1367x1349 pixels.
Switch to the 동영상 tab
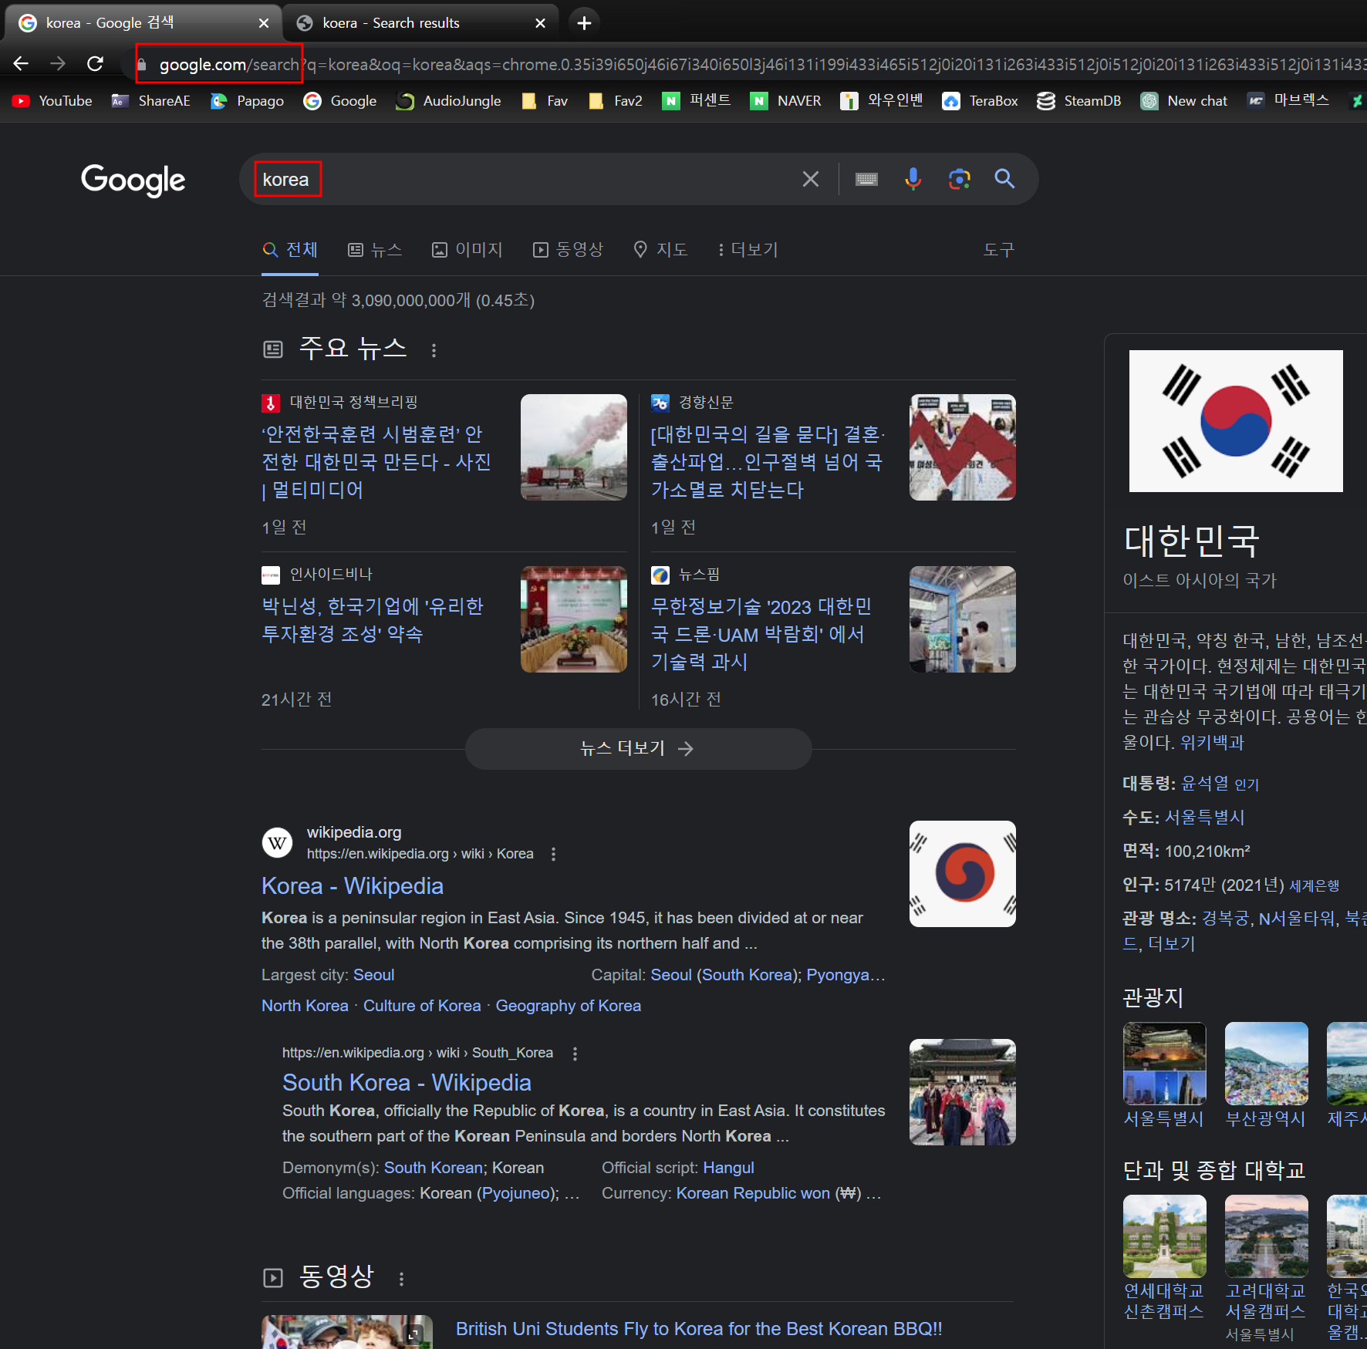(x=568, y=250)
